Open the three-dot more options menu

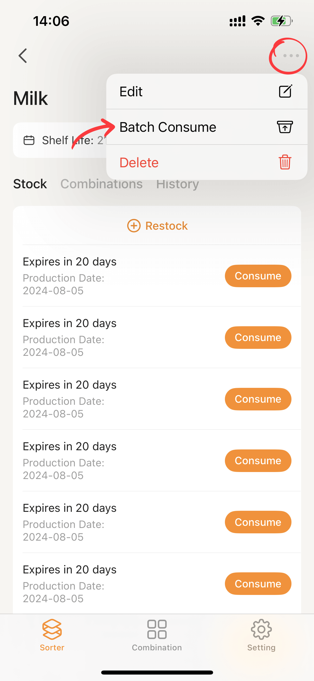pyautogui.click(x=291, y=56)
